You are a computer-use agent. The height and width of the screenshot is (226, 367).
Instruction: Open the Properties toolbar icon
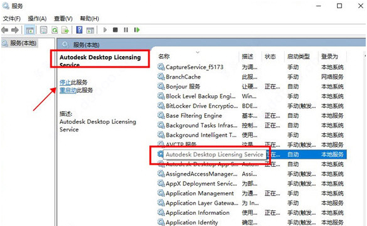point(44,30)
